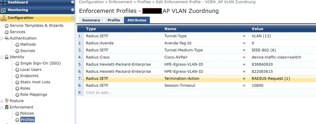Switch to the Summary tab

point(91,20)
